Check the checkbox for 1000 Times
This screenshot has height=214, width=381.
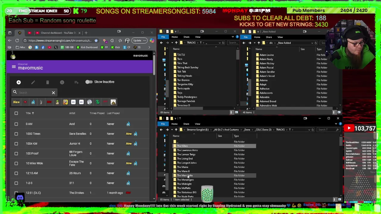tap(16, 134)
